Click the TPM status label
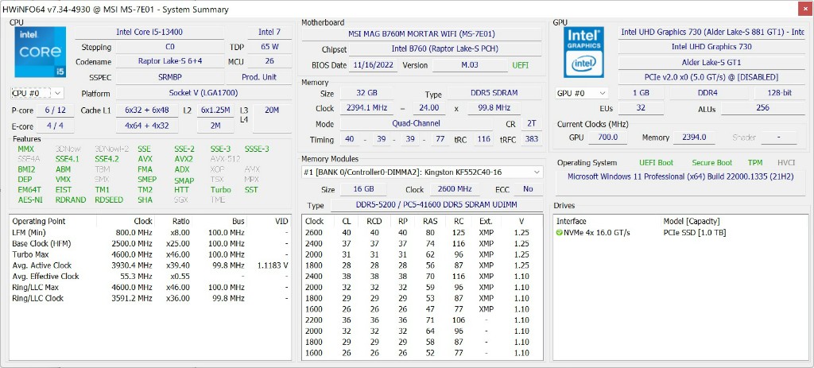The height and width of the screenshot is (368, 814). 755,162
